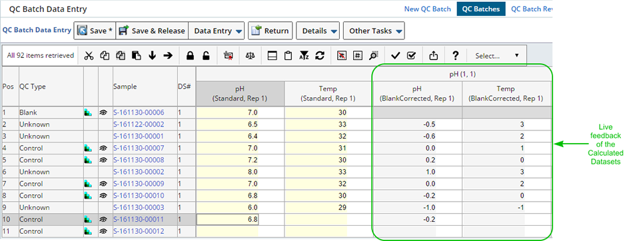This screenshot has width=625, height=241.
Task: Click the split row layout icon
Action: click(x=272, y=56)
